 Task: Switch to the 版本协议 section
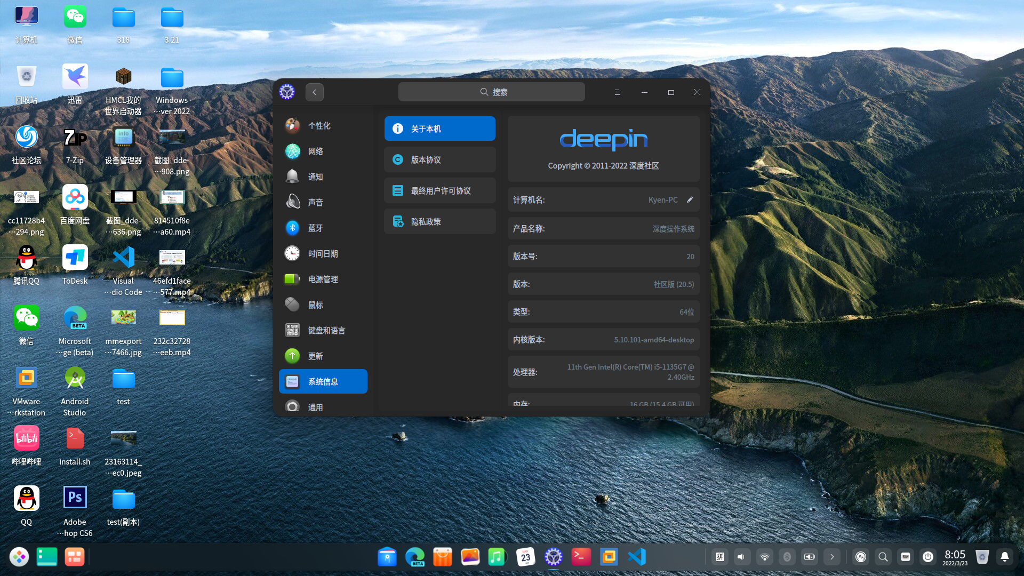439,159
